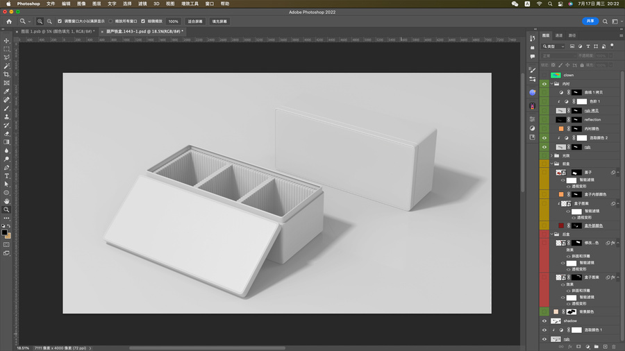625x351 pixels.
Task: Click the Home icon in options bar
Action: click(x=9, y=22)
